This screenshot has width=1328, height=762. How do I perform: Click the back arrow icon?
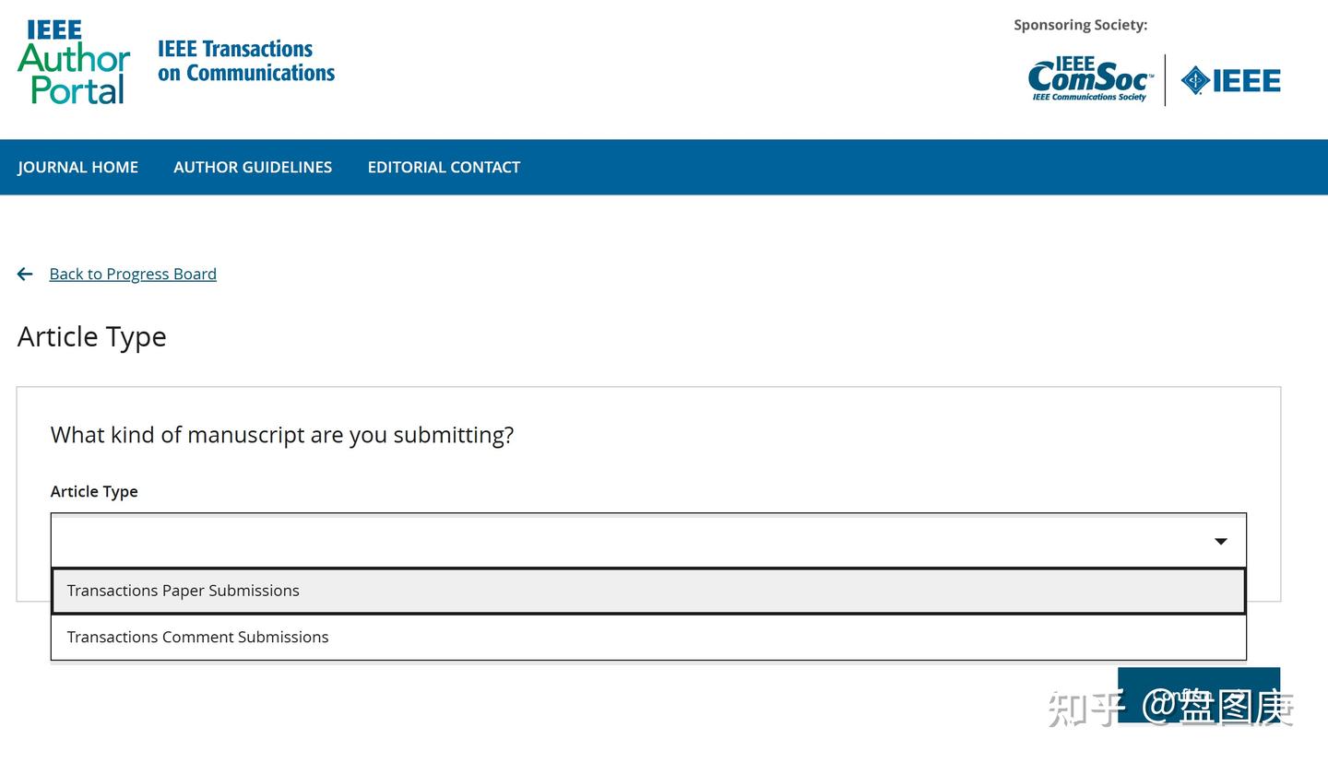coord(25,274)
